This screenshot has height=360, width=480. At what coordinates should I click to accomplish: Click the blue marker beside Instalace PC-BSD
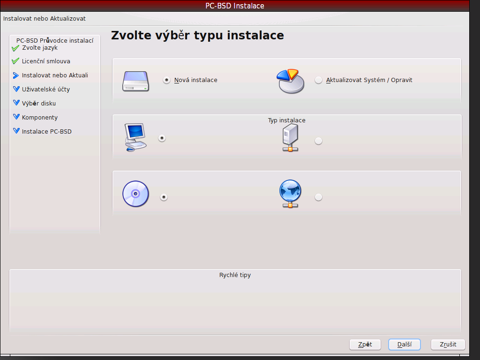point(16,131)
